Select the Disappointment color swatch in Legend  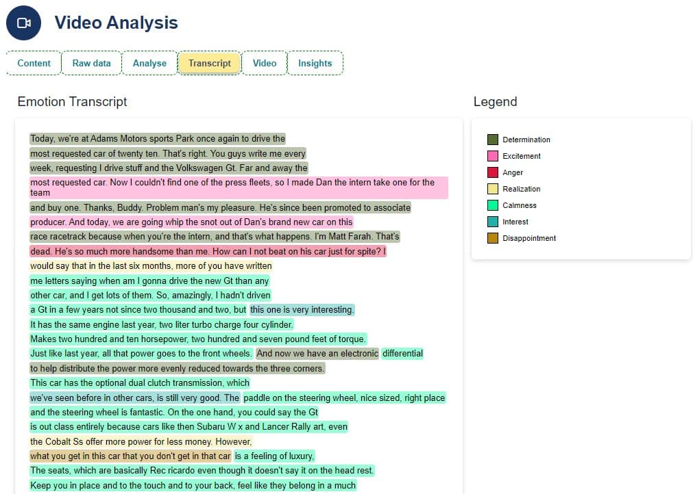pos(491,238)
